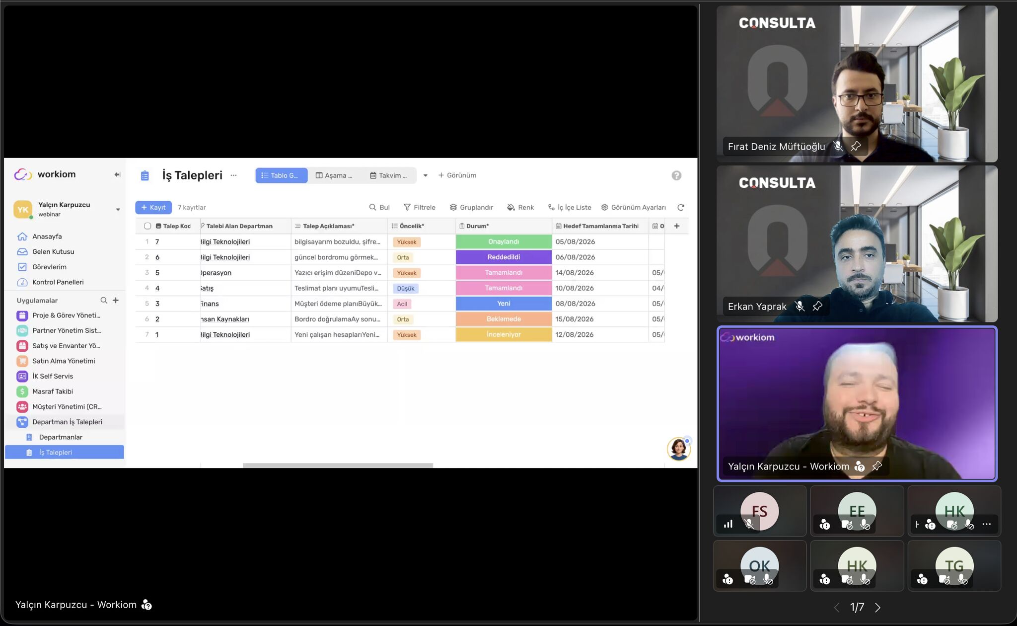Open the views dropdown arrow after Takvim
This screenshot has height=626, width=1017.
tap(425, 175)
